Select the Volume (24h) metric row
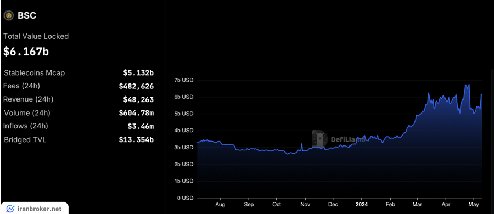This screenshot has height=214, width=494. (x=78, y=113)
